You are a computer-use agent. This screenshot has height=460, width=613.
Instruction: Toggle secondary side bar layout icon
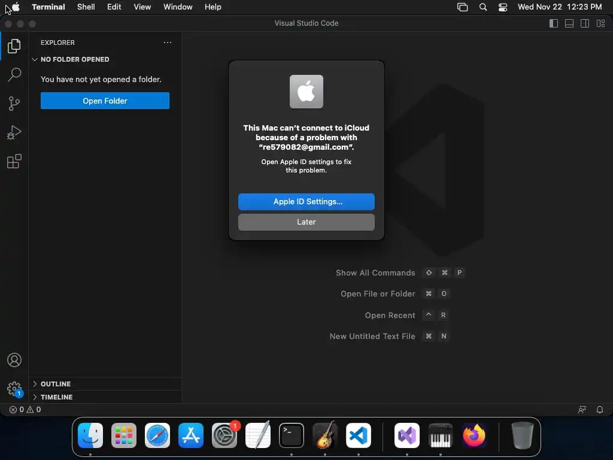pyautogui.click(x=585, y=23)
